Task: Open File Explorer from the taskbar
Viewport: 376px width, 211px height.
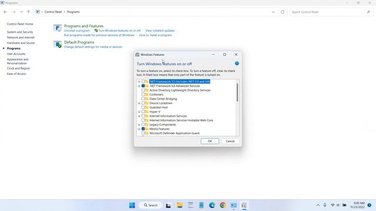Action: coord(180,205)
